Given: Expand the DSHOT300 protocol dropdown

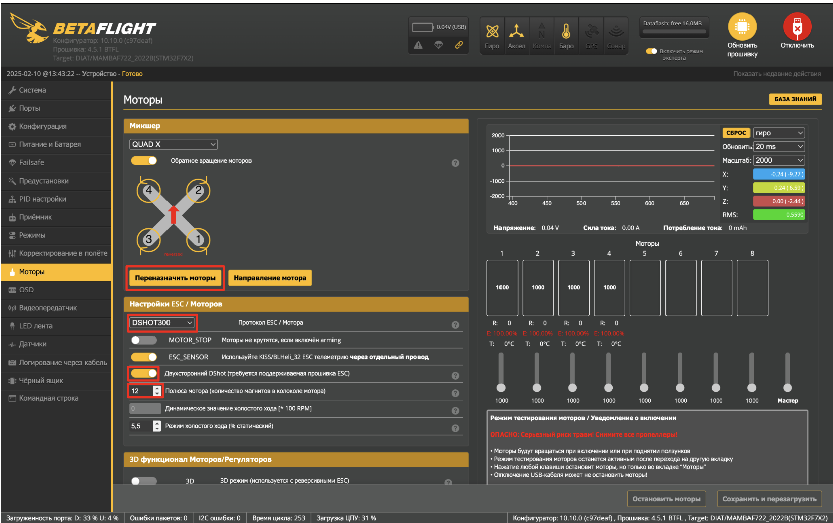Looking at the screenshot, I should pos(162,323).
